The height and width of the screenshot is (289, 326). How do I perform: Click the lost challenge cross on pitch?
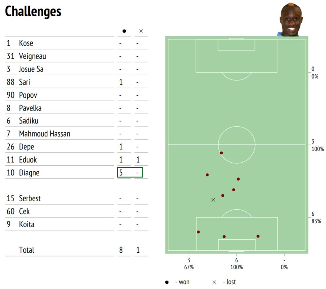(x=213, y=200)
